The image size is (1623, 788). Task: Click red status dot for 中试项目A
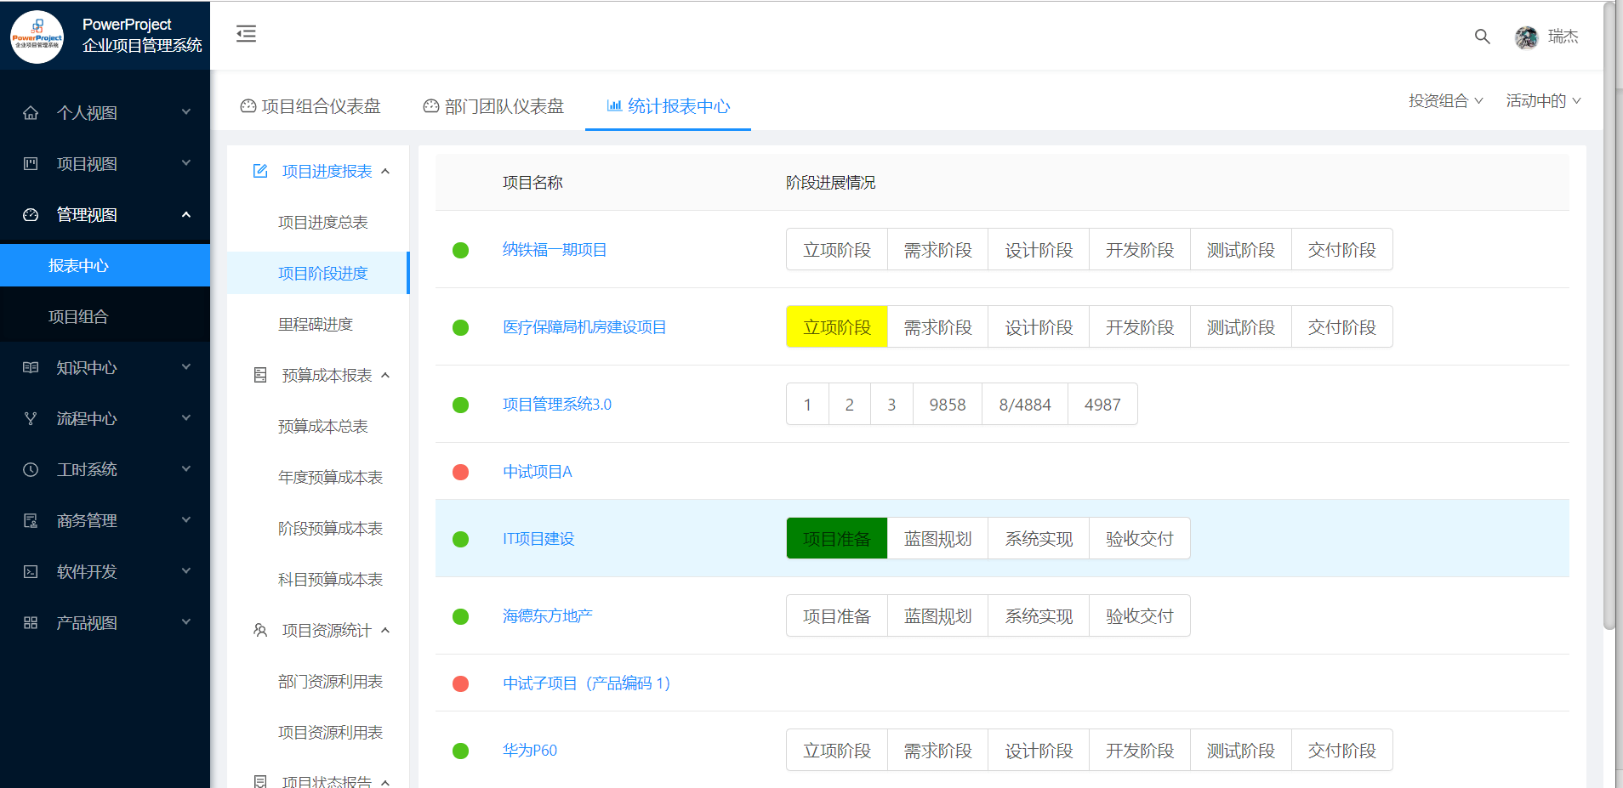[460, 472]
